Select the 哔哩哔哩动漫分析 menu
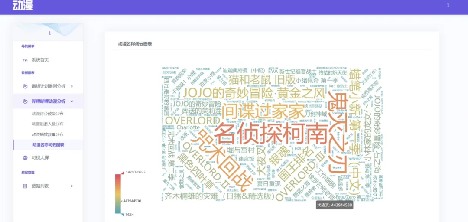The image size is (468, 222). click(x=48, y=101)
